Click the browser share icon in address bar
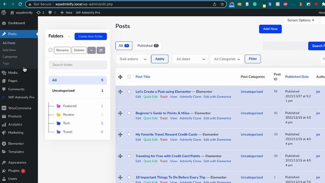This screenshot has width=325, height=183. [x=214, y=4]
